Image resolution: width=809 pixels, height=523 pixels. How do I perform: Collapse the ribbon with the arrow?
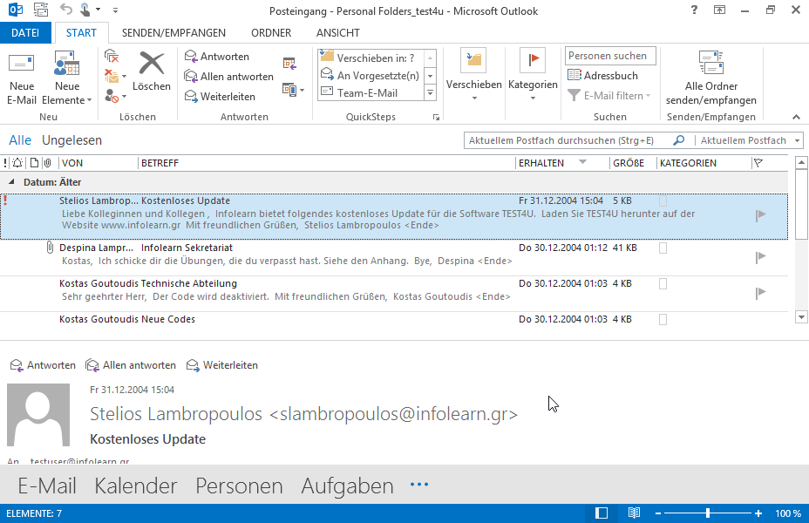coord(796,117)
